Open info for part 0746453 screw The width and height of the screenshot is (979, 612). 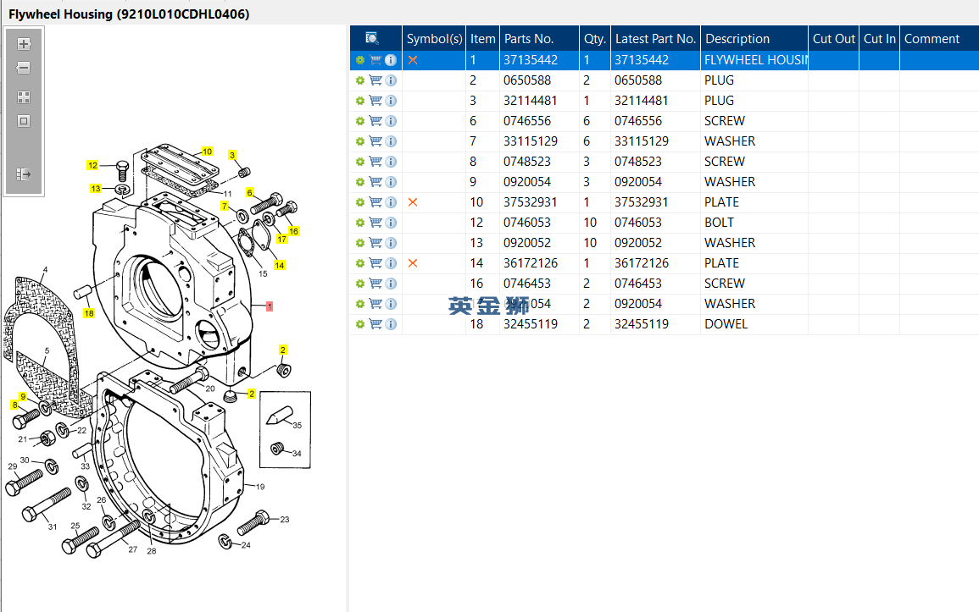click(x=391, y=284)
